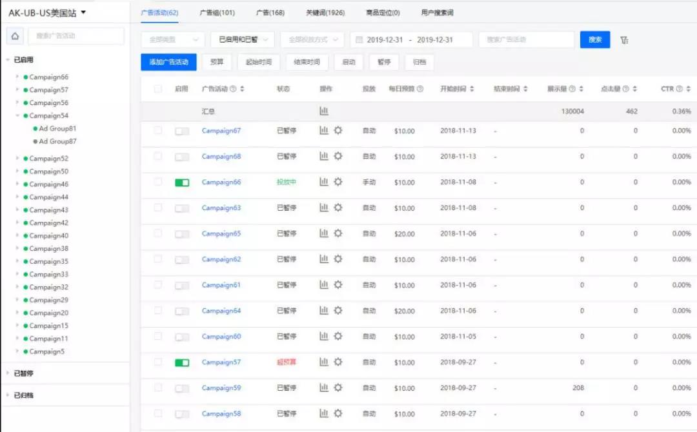
Task: Click the help icon beside the CTR header
Action: coord(679,89)
